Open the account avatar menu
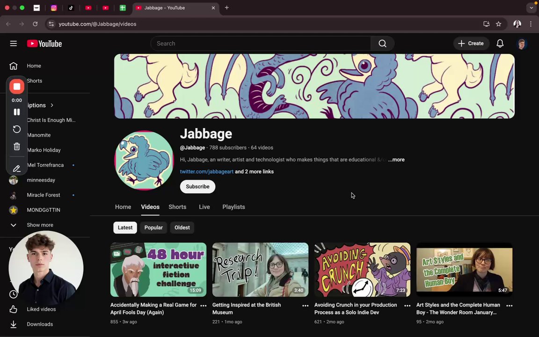 (x=522, y=44)
